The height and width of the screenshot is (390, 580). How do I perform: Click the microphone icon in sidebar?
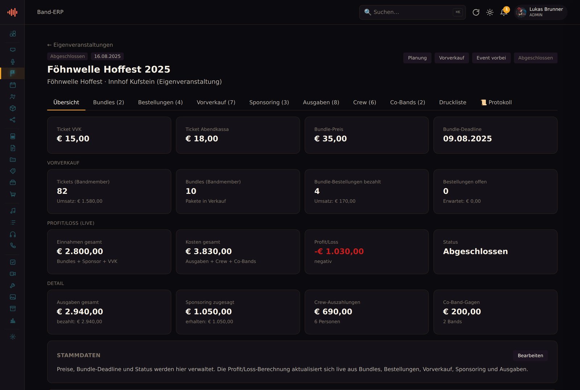[13, 62]
